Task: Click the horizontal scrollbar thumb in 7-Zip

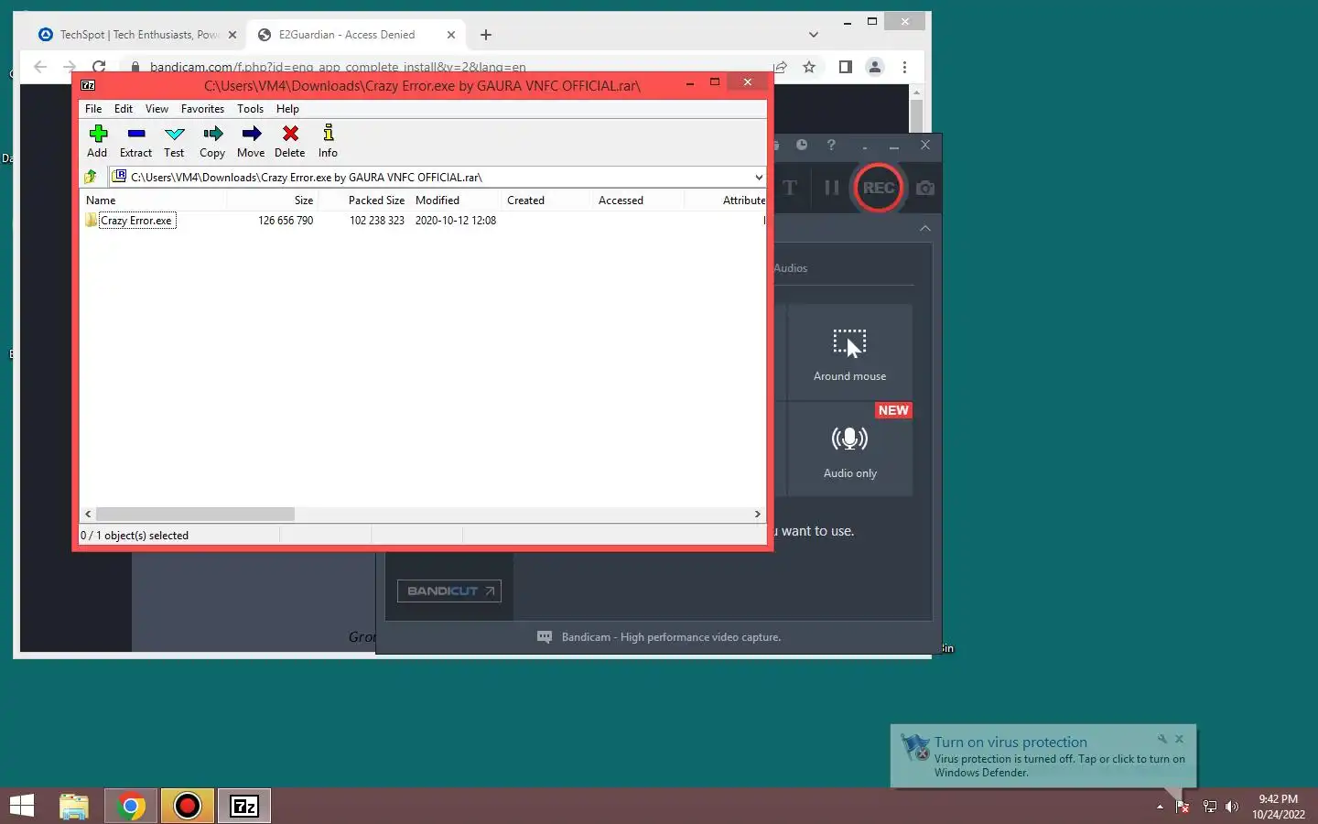Action: click(x=195, y=515)
